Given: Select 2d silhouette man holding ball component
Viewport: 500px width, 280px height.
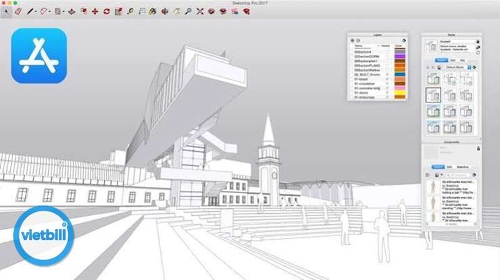Looking at the screenshot, I should (x=451, y=187).
